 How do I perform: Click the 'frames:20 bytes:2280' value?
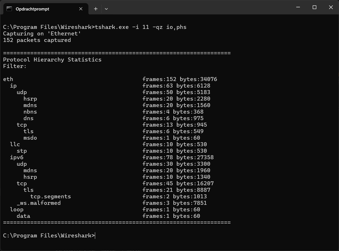(176, 99)
